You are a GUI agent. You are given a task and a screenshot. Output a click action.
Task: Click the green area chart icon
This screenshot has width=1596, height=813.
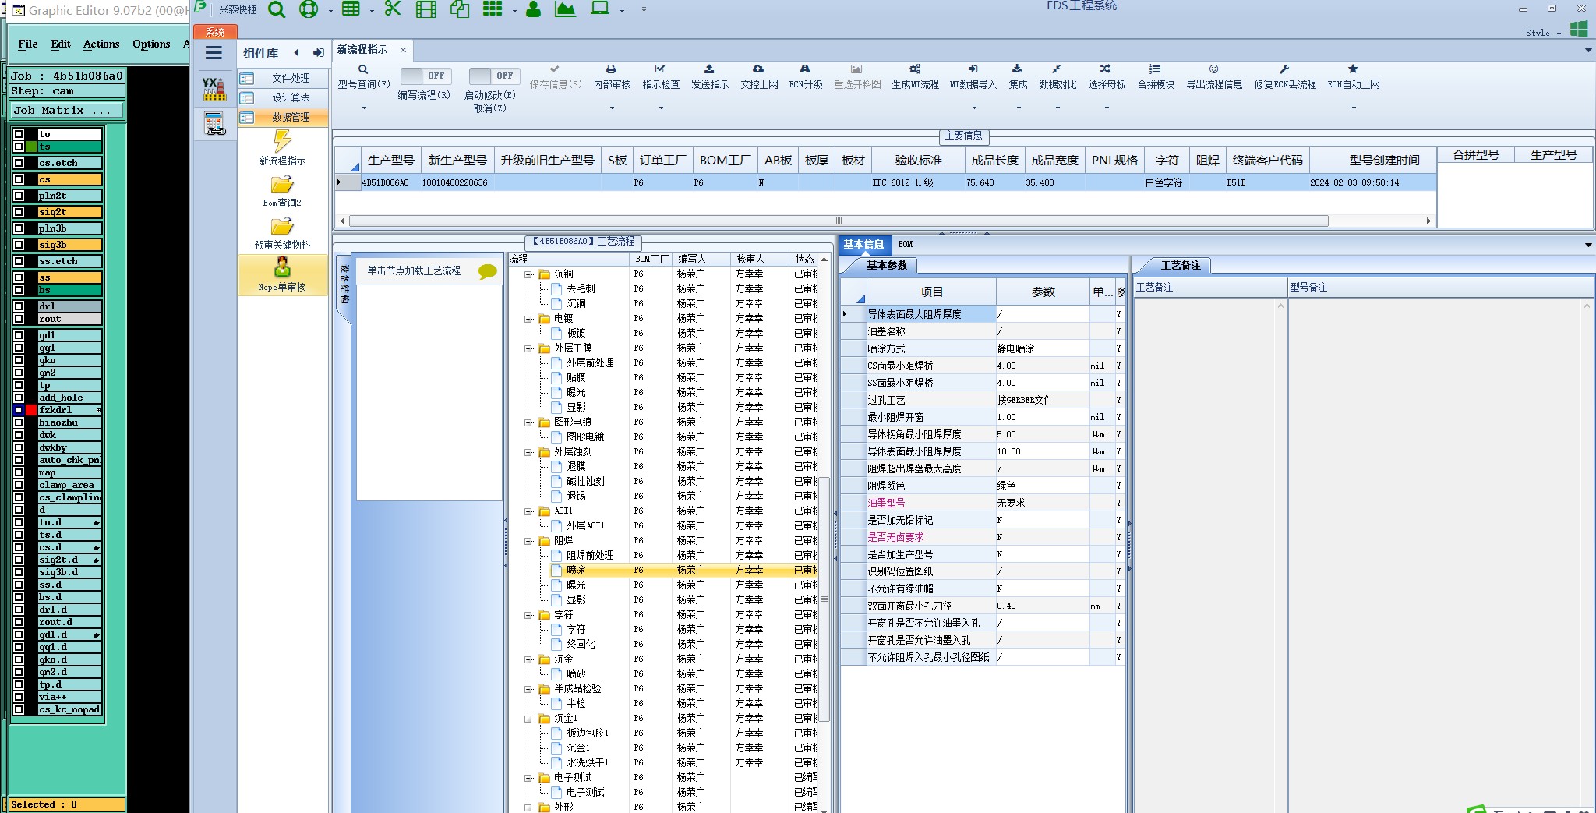click(565, 10)
